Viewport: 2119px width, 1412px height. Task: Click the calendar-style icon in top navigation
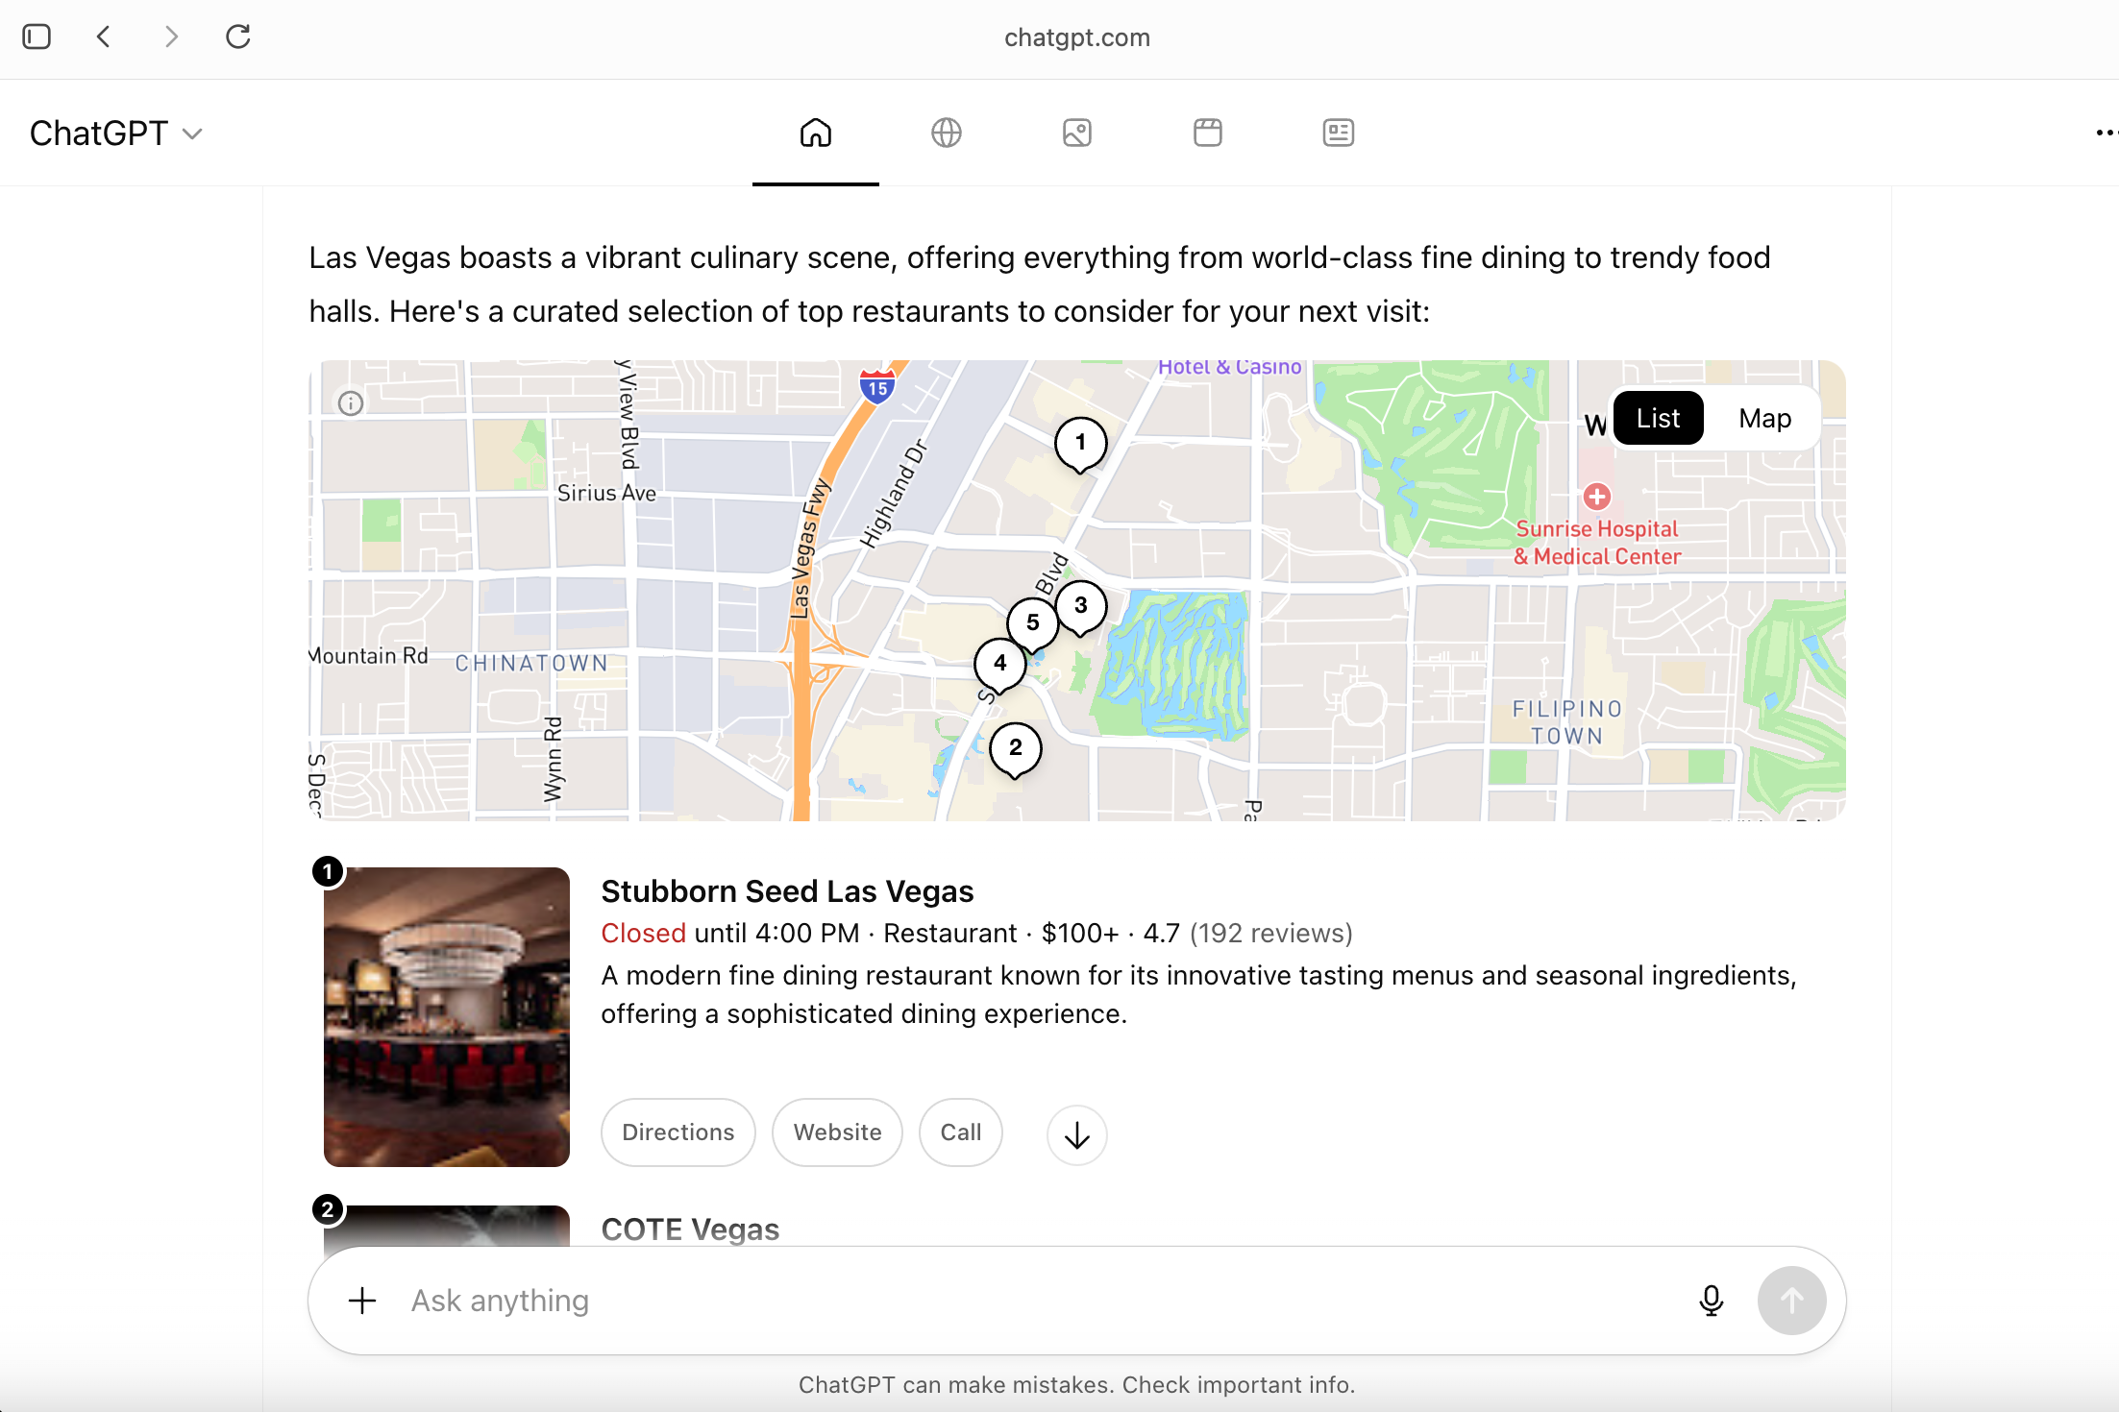click(1207, 133)
